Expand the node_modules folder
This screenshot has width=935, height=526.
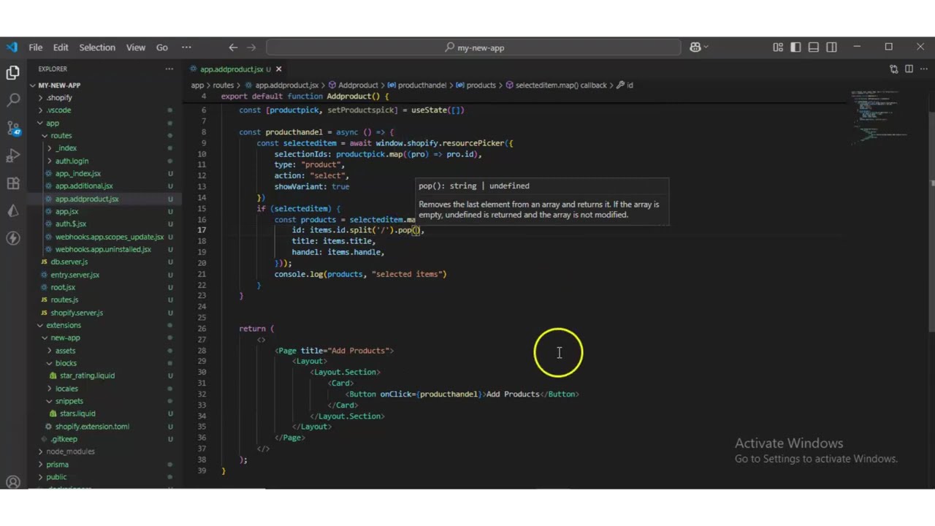pos(70,451)
